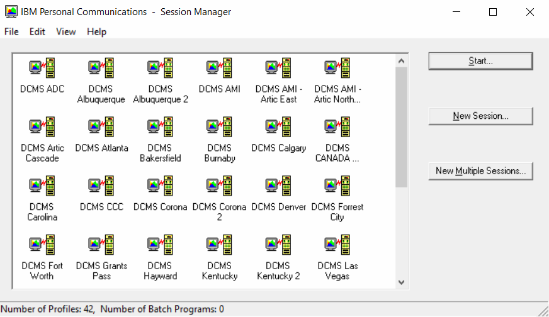
Task: Choose the DCMS Forrest City profile icon
Action: (x=337, y=186)
